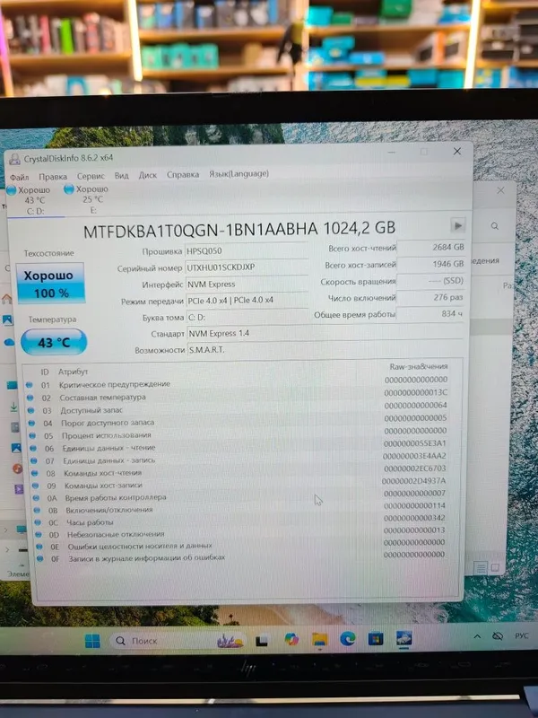This screenshot has height=718, width=538.
Task: Open Microsoft Store from taskbar
Action: point(376,638)
